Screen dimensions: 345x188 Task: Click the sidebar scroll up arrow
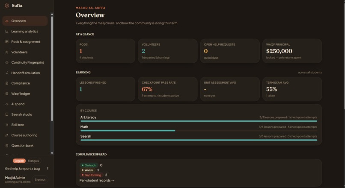(x=52, y=14)
